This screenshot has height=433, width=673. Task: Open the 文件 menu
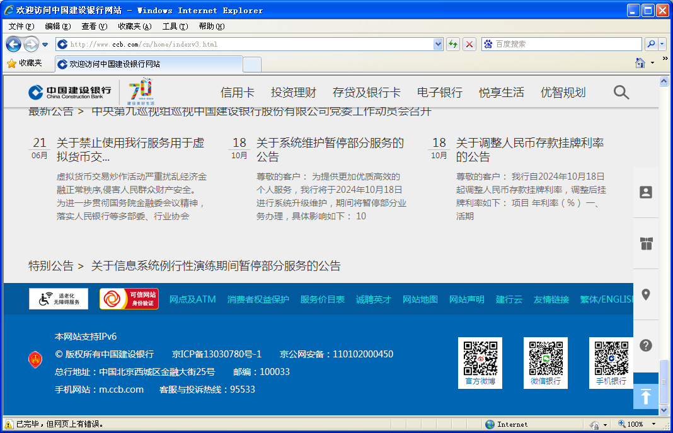point(21,26)
